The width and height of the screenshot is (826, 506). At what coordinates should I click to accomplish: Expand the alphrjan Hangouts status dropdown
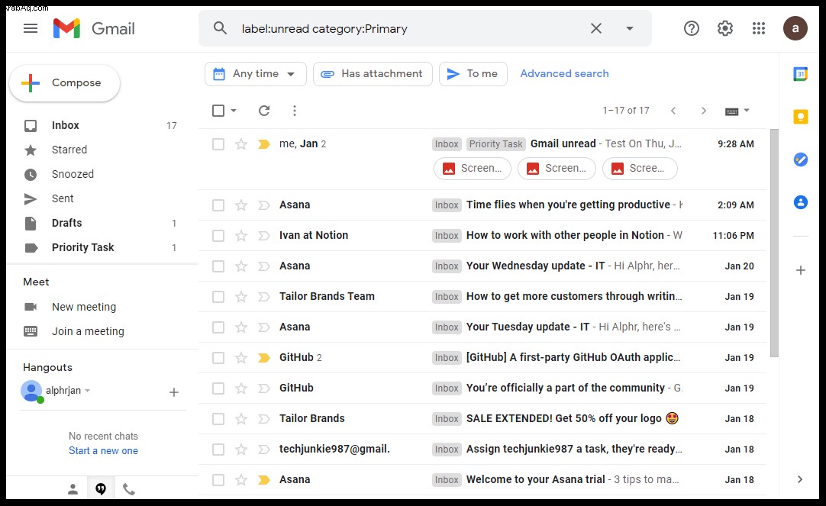pyautogui.click(x=88, y=391)
